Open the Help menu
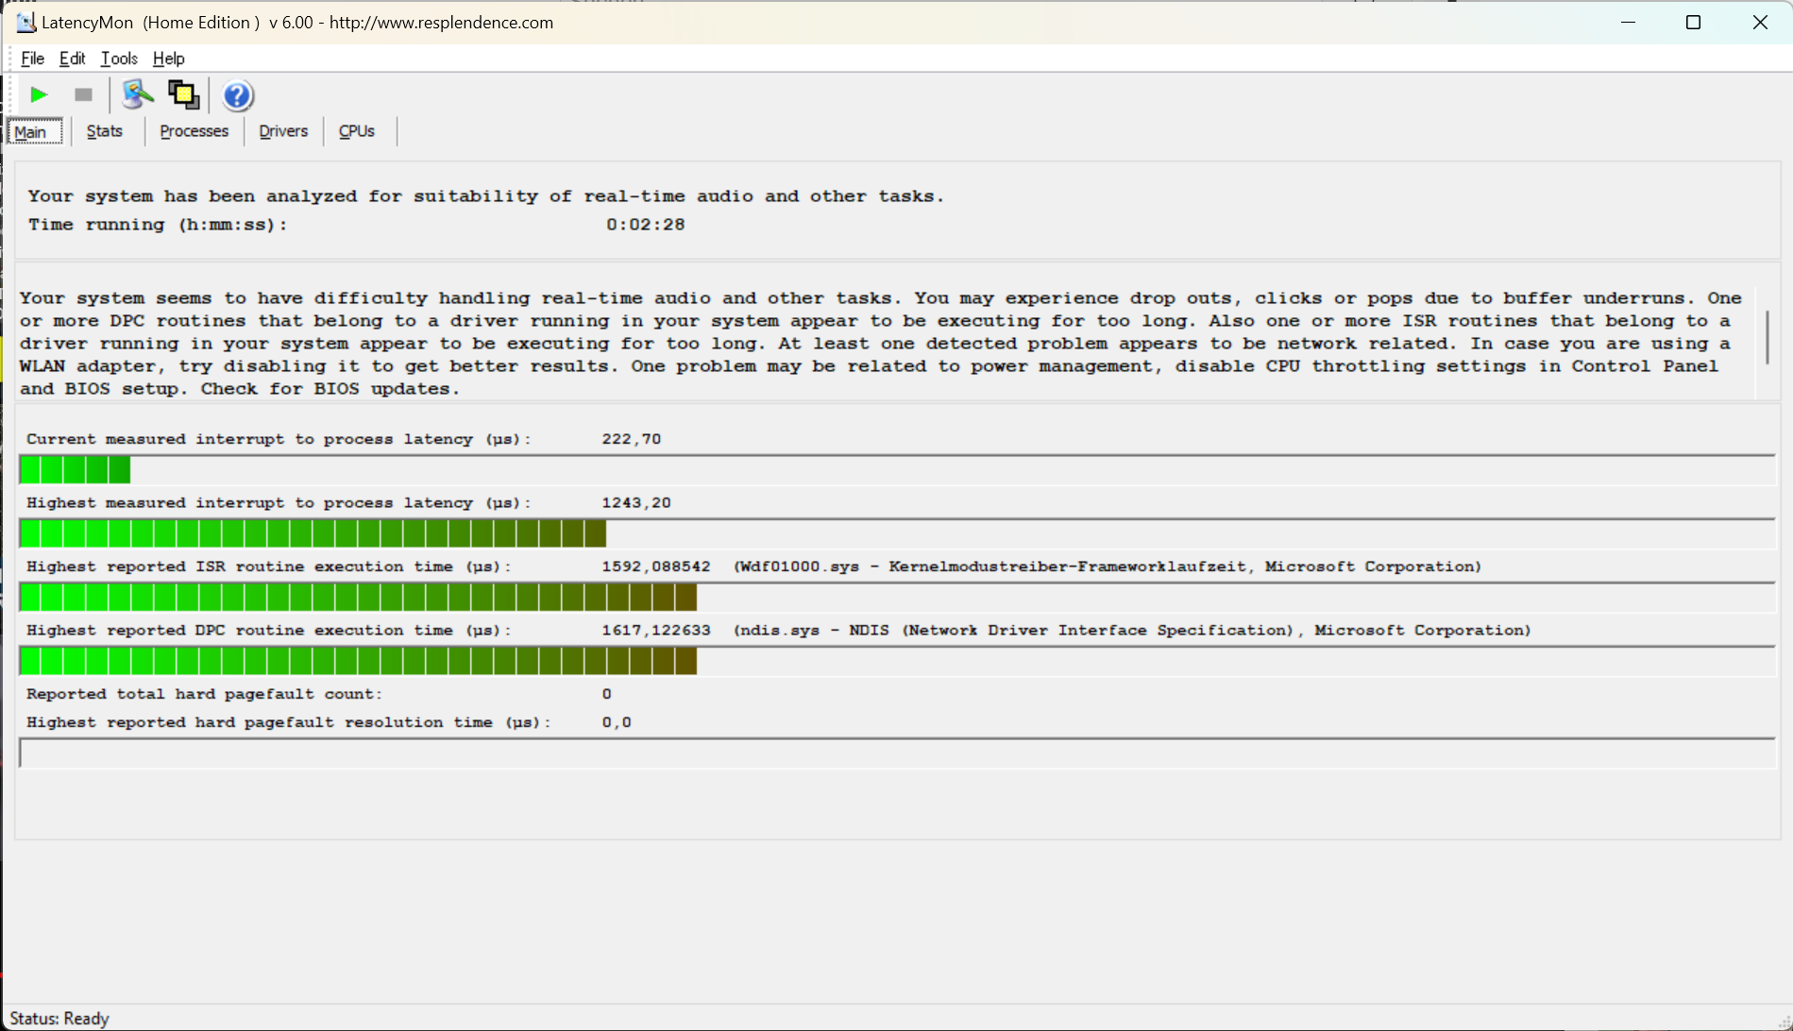The height and width of the screenshot is (1031, 1793). pyautogui.click(x=168, y=59)
